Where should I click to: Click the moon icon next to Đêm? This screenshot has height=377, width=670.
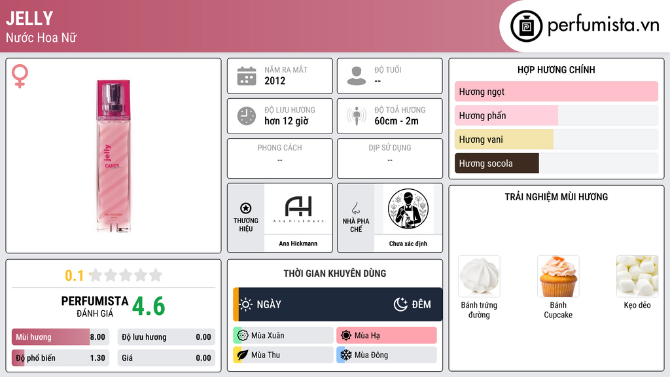pyautogui.click(x=400, y=304)
